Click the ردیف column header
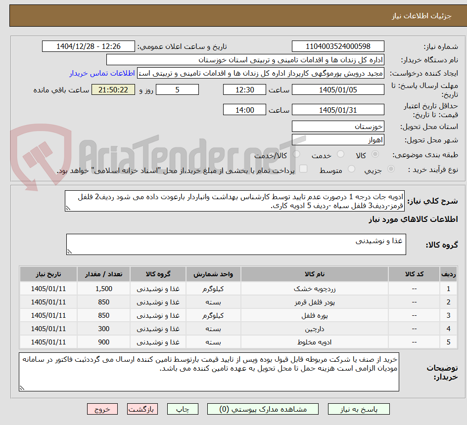This screenshot has width=467, height=425. pos(448,274)
